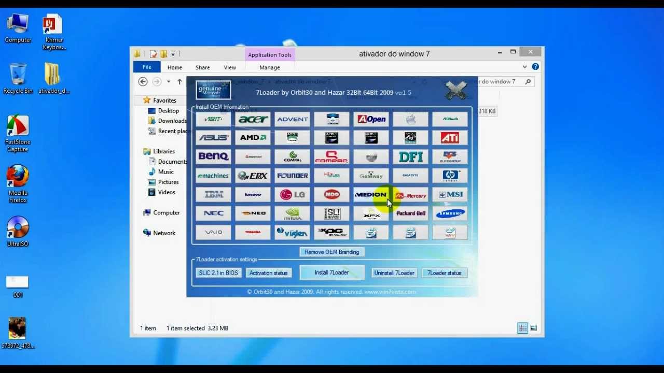This screenshot has height=373, width=664.
Task: Click SLIC 2.1 in BIOS button
Action: tap(218, 273)
